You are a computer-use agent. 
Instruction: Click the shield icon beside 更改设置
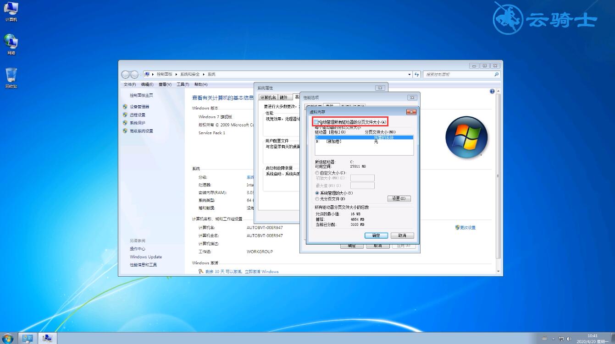pyautogui.click(x=457, y=227)
